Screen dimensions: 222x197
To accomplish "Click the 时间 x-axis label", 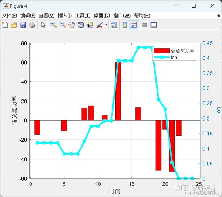I will coord(115,191).
